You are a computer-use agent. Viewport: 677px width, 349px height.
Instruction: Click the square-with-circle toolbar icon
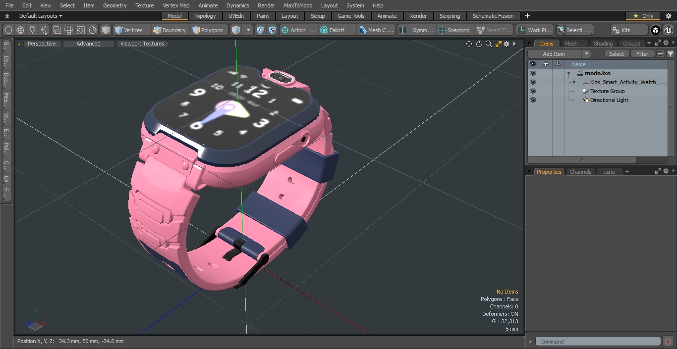click(81, 30)
